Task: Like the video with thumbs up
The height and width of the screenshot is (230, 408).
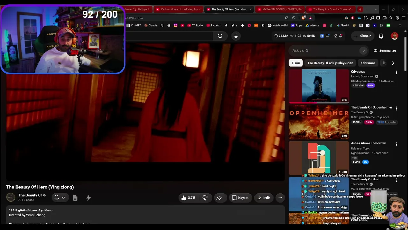Action: [x=188, y=198]
